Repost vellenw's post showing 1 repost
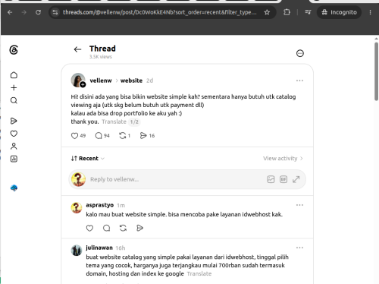Image resolution: width=379 pixels, height=284 pixels. click(123, 136)
